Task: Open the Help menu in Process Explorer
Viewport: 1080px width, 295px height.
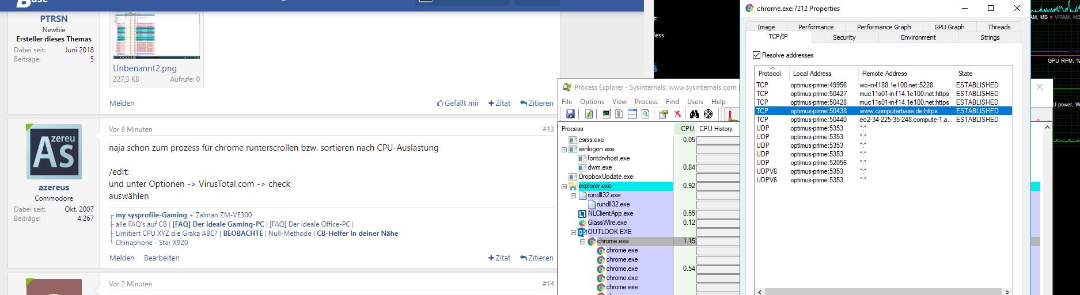Action: (x=718, y=101)
